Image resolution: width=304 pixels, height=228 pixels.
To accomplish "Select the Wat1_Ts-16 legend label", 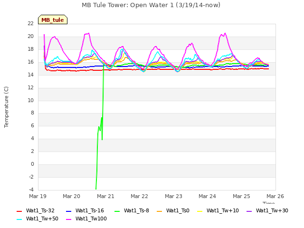I will pyautogui.click(x=90, y=211).
